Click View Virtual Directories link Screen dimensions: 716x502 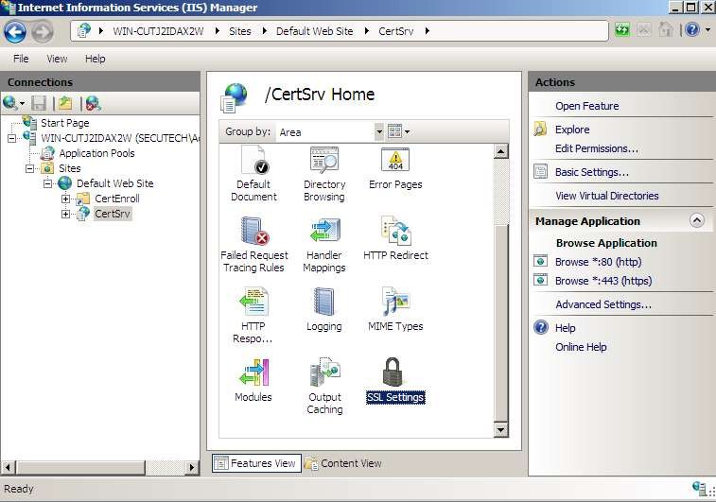[607, 196]
